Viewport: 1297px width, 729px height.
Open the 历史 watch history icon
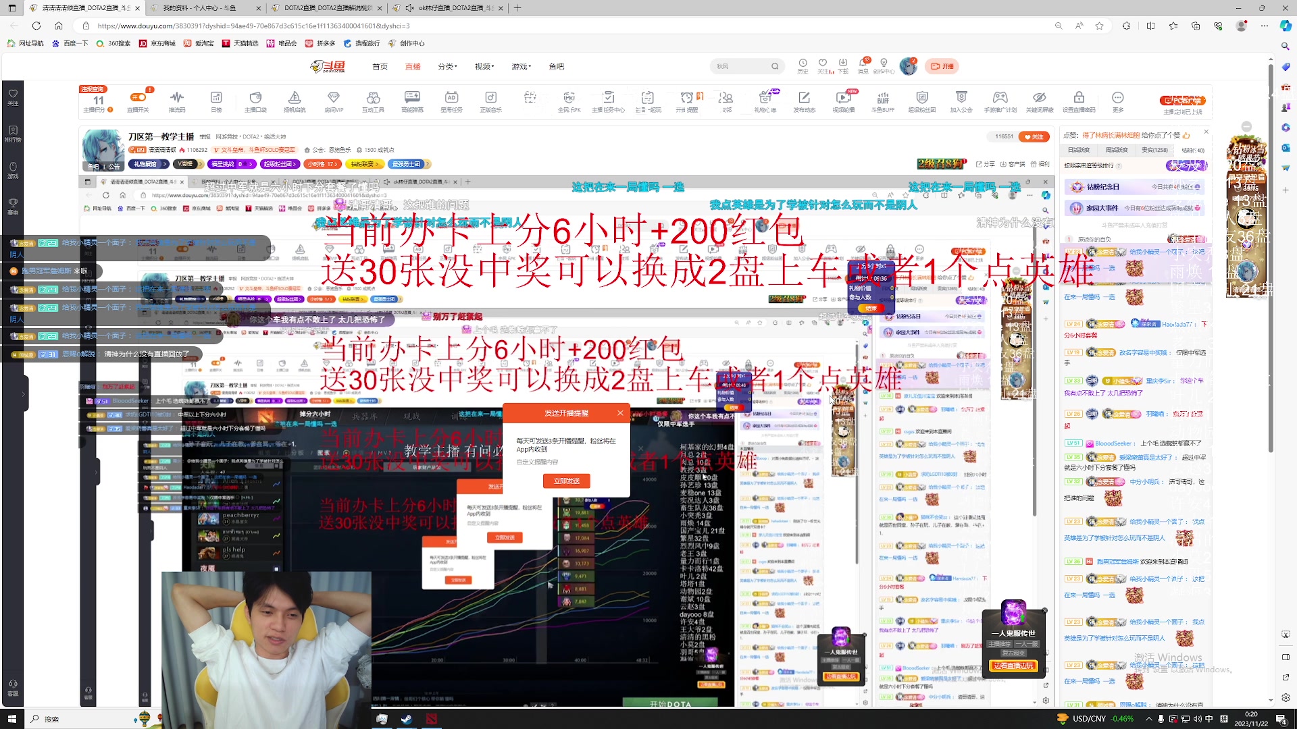pyautogui.click(x=803, y=65)
